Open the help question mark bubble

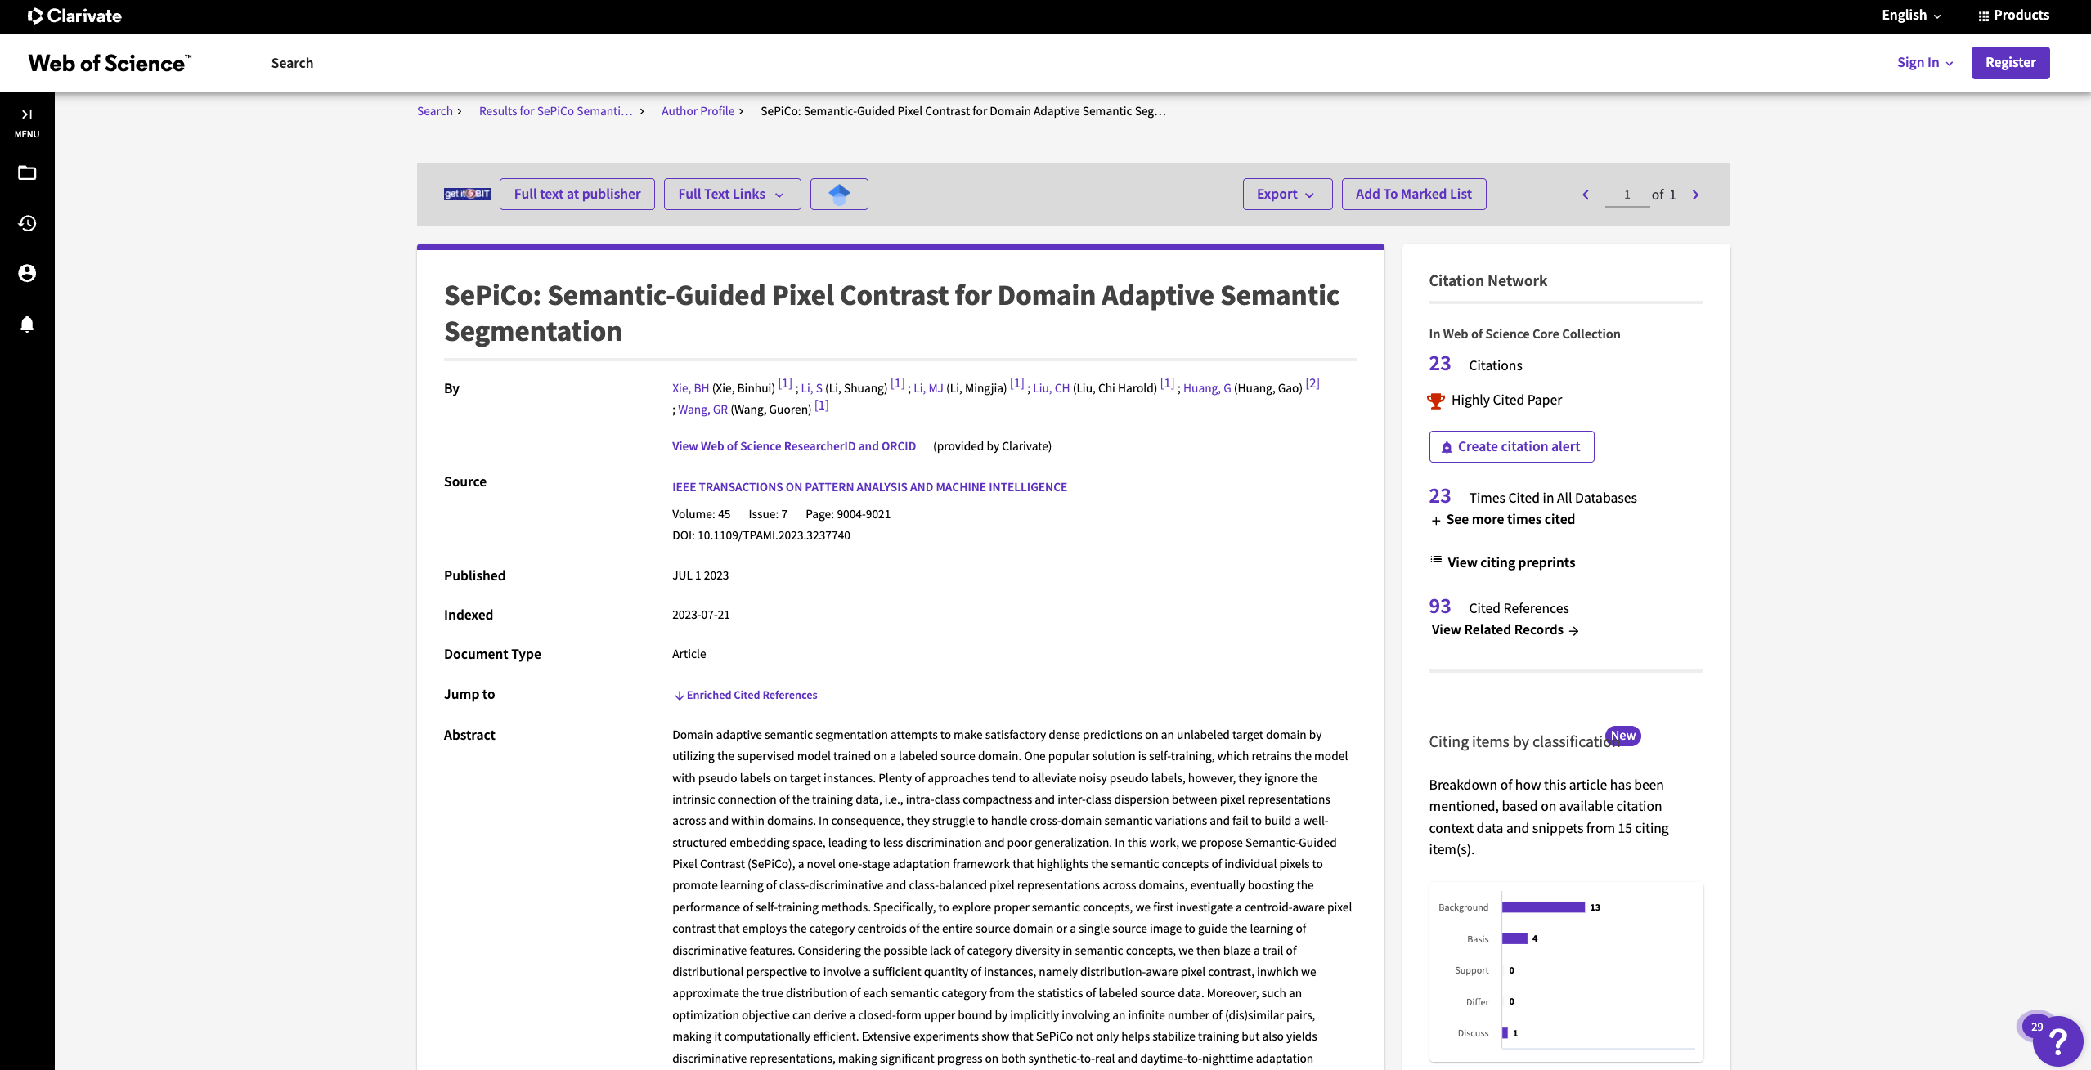click(x=2057, y=1041)
